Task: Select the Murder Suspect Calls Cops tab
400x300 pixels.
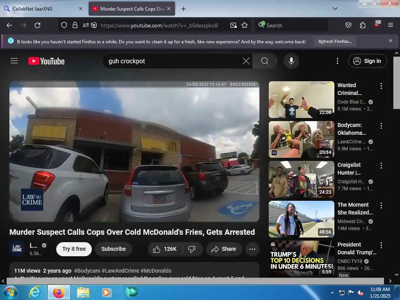Action: click(132, 9)
